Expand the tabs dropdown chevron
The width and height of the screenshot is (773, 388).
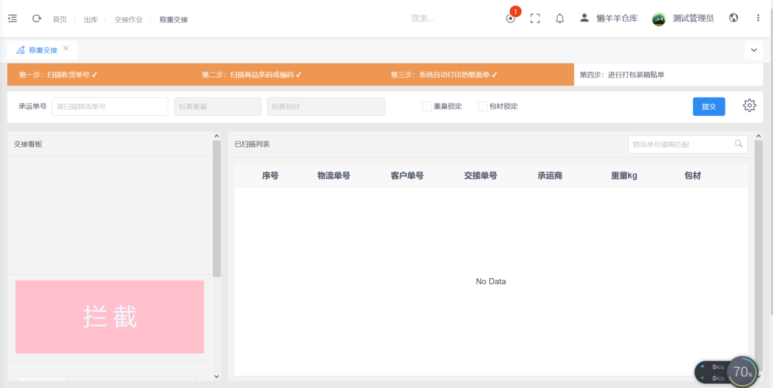click(x=754, y=50)
